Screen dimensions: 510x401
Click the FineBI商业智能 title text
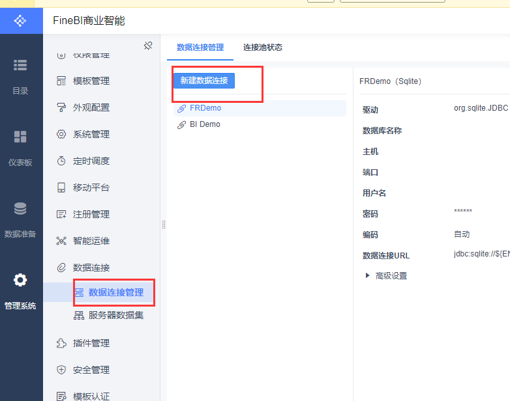tap(89, 21)
